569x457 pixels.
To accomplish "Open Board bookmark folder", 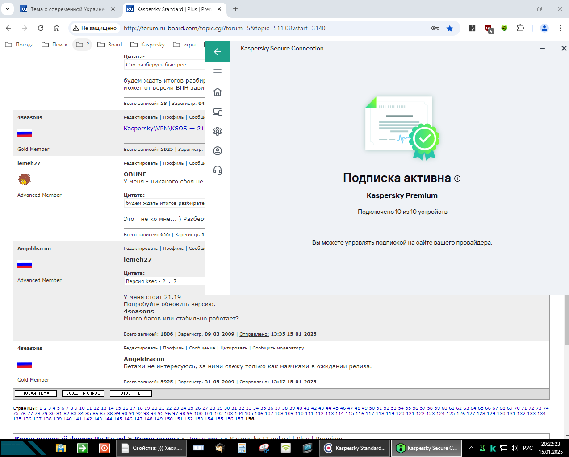I will pos(110,45).
